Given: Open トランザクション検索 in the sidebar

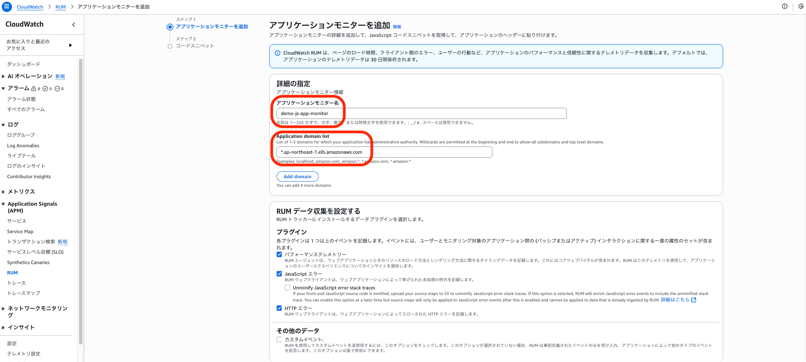Looking at the screenshot, I should (31, 242).
